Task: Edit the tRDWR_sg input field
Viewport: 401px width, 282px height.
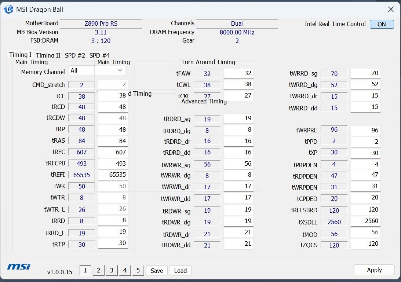Action: 238,210
